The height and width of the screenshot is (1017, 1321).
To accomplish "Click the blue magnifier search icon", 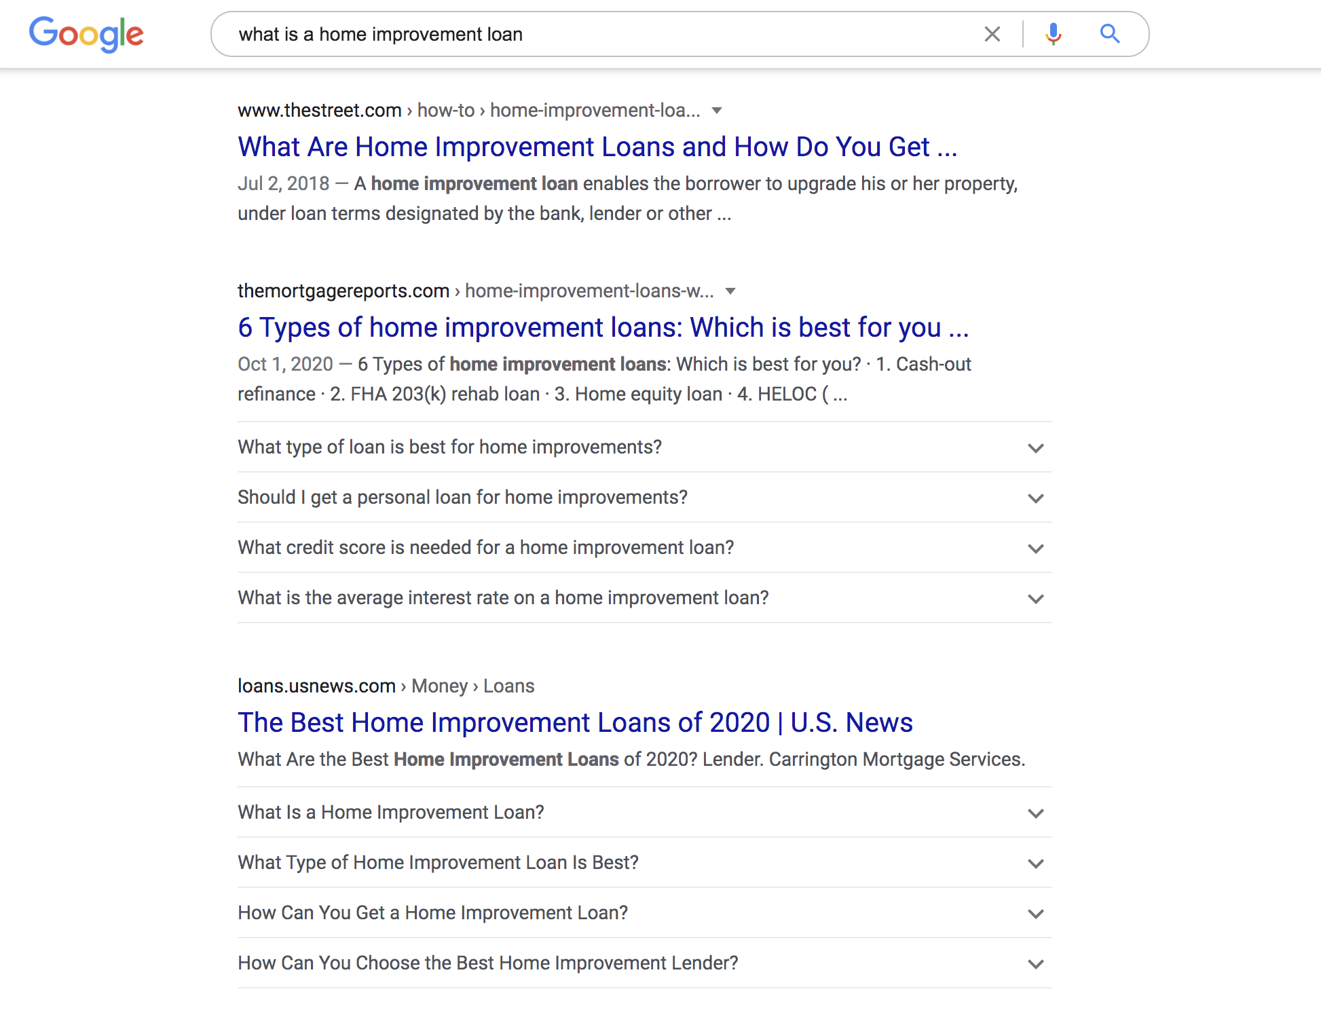I will coord(1110,34).
